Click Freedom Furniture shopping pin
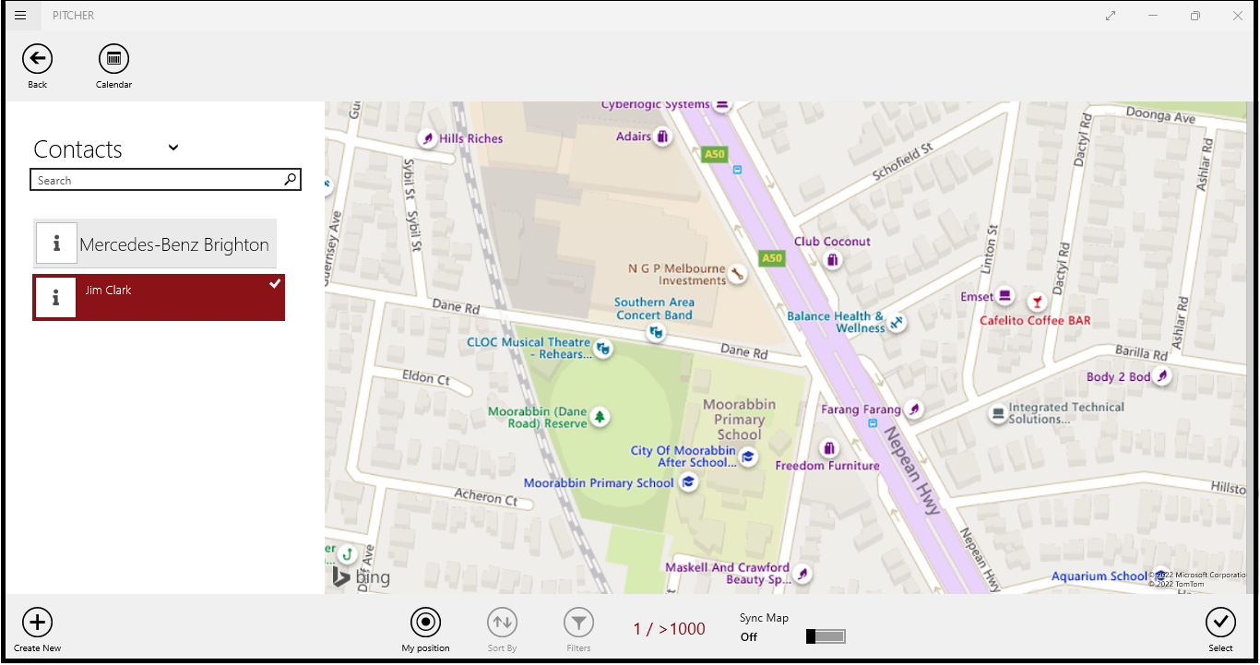Screen dimensions: 1260x665 pyautogui.click(x=829, y=448)
